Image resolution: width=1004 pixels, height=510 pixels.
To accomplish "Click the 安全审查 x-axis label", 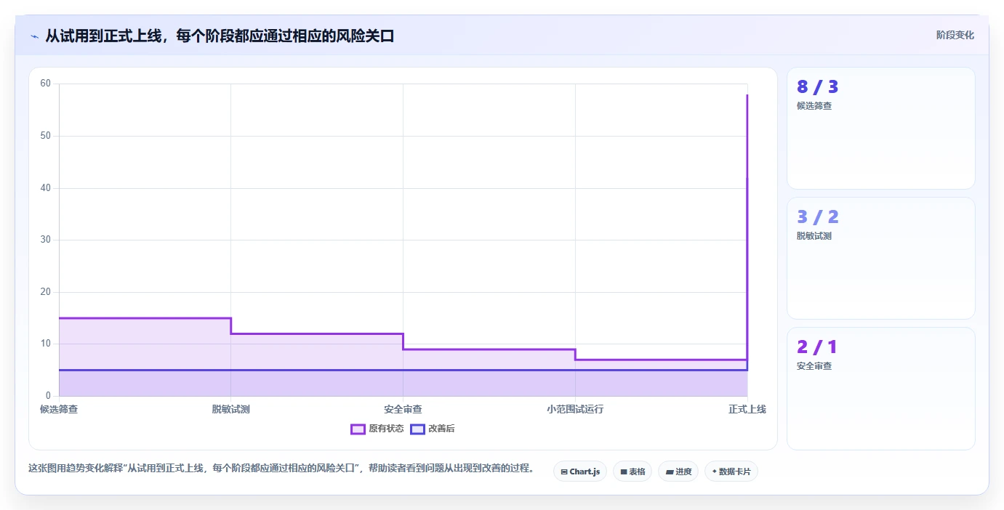I will (403, 409).
